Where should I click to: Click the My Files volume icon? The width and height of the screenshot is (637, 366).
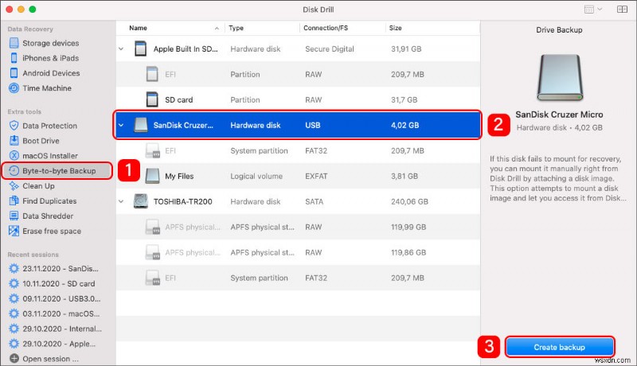coord(152,176)
